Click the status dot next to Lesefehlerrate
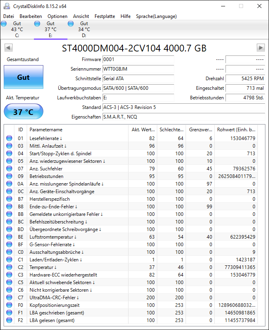This screenshot has width=269, height=330. (x=9, y=138)
